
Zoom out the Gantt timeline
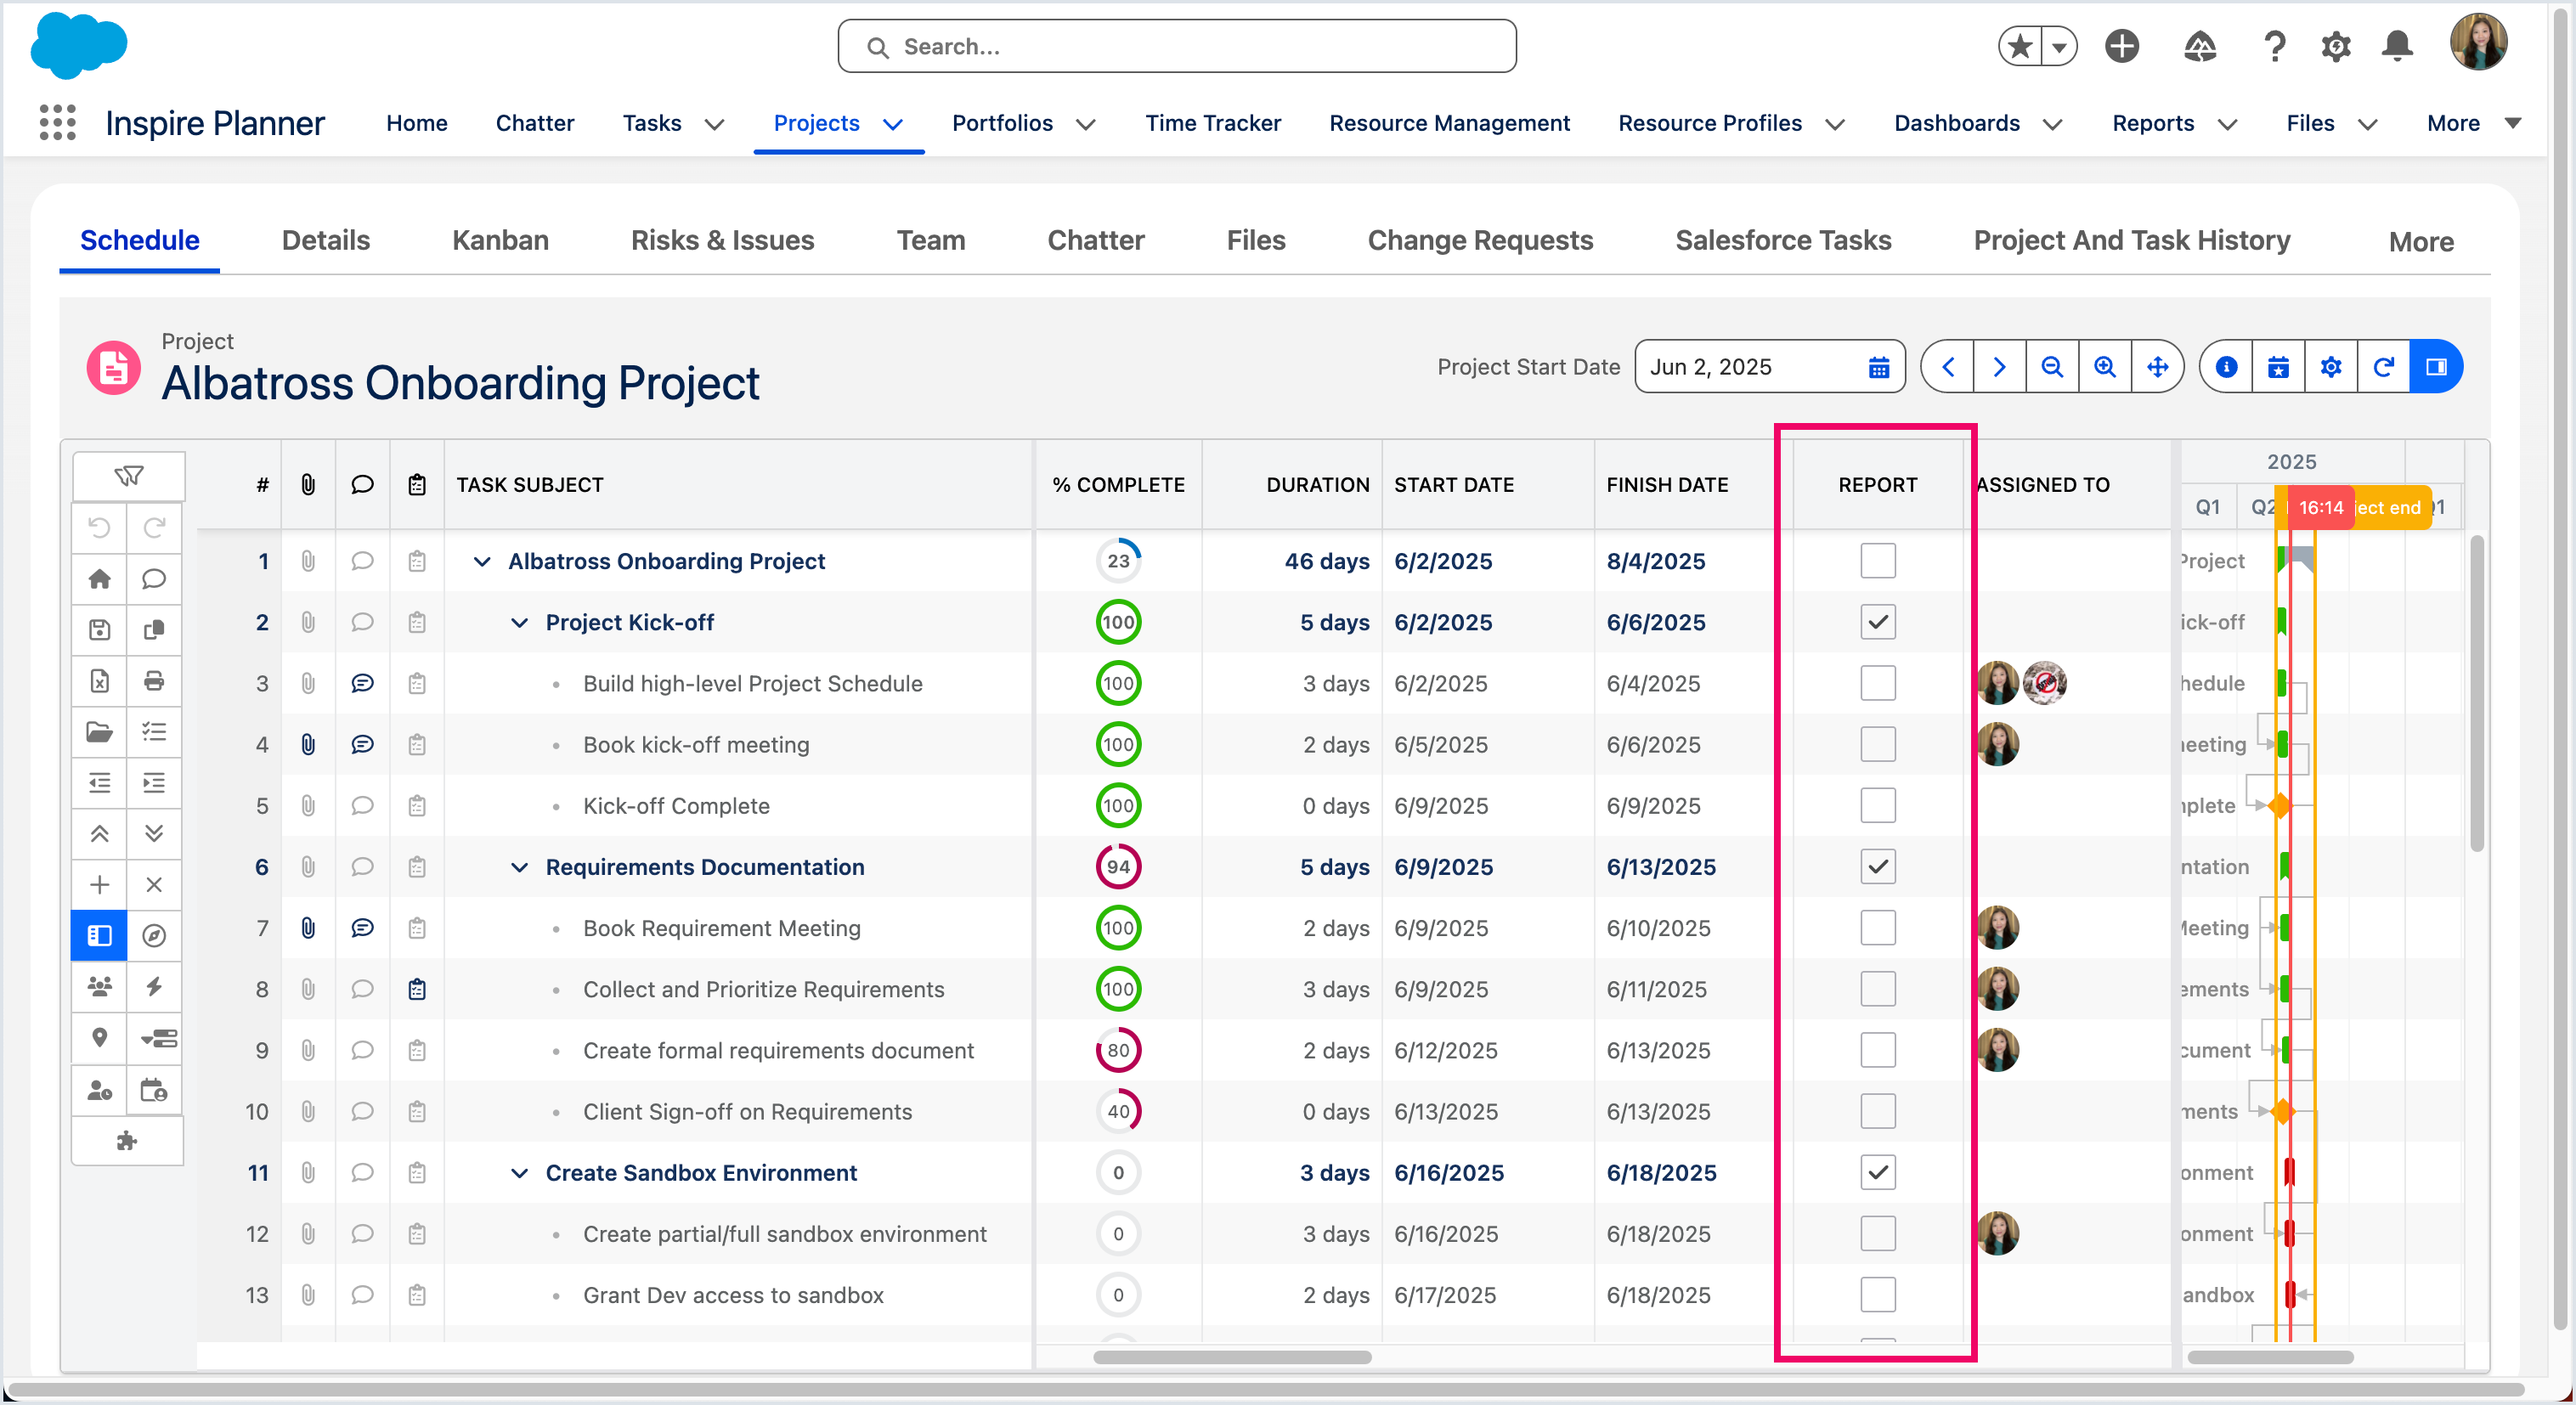tap(2052, 367)
